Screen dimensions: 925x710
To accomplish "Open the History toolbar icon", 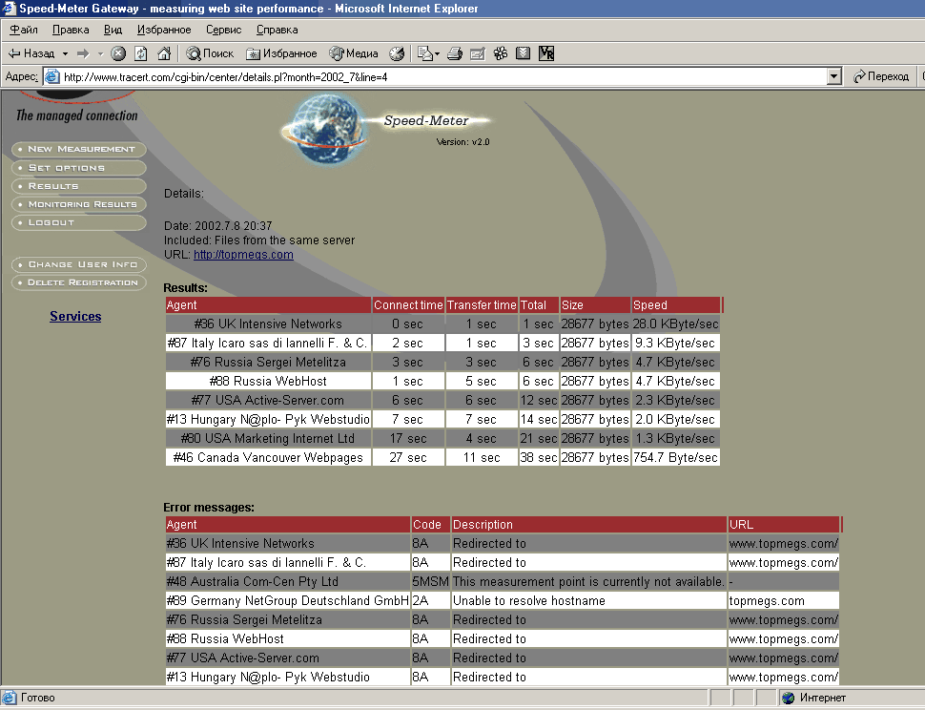I will point(397,53).
